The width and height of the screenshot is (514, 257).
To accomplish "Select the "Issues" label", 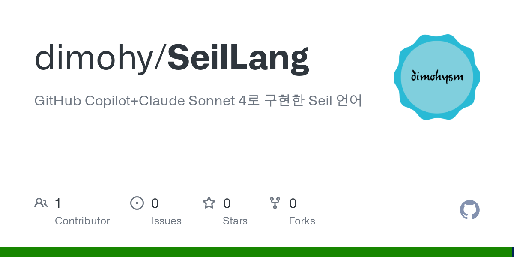I will click(166, 221).
